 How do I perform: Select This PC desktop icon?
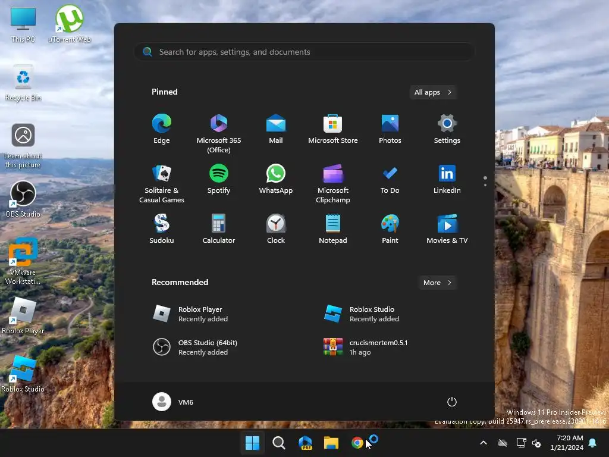(x=23, y=25)
